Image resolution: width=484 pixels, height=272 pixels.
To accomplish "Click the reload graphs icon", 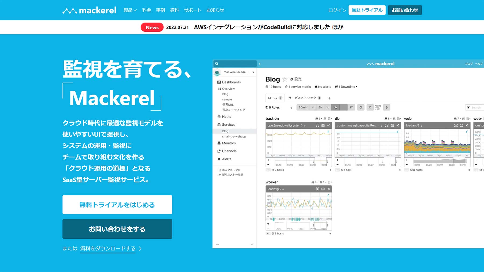I will [370, 108].
